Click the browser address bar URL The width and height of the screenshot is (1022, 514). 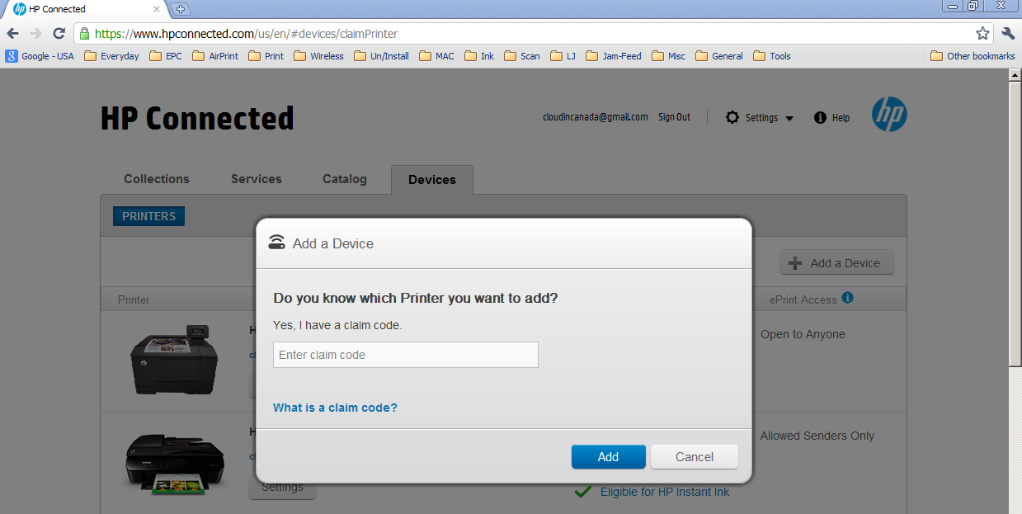(247, 34)
